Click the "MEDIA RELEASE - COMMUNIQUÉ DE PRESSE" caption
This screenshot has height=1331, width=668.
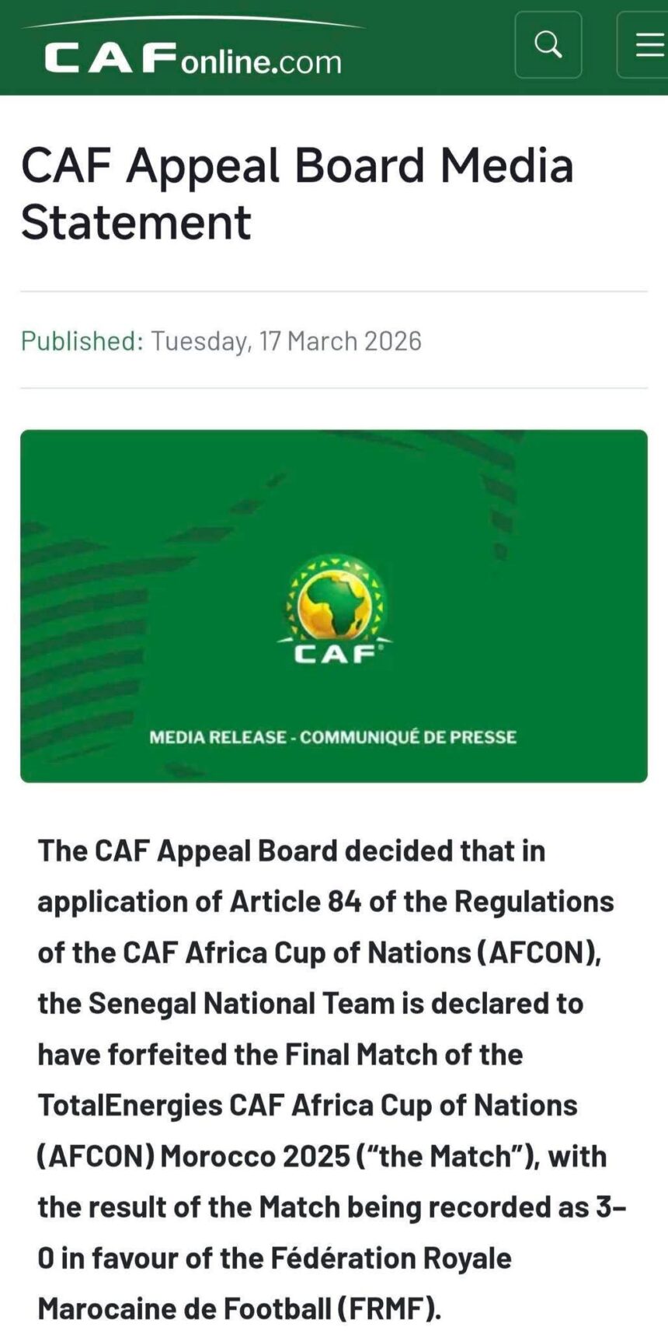coord(332,737)
